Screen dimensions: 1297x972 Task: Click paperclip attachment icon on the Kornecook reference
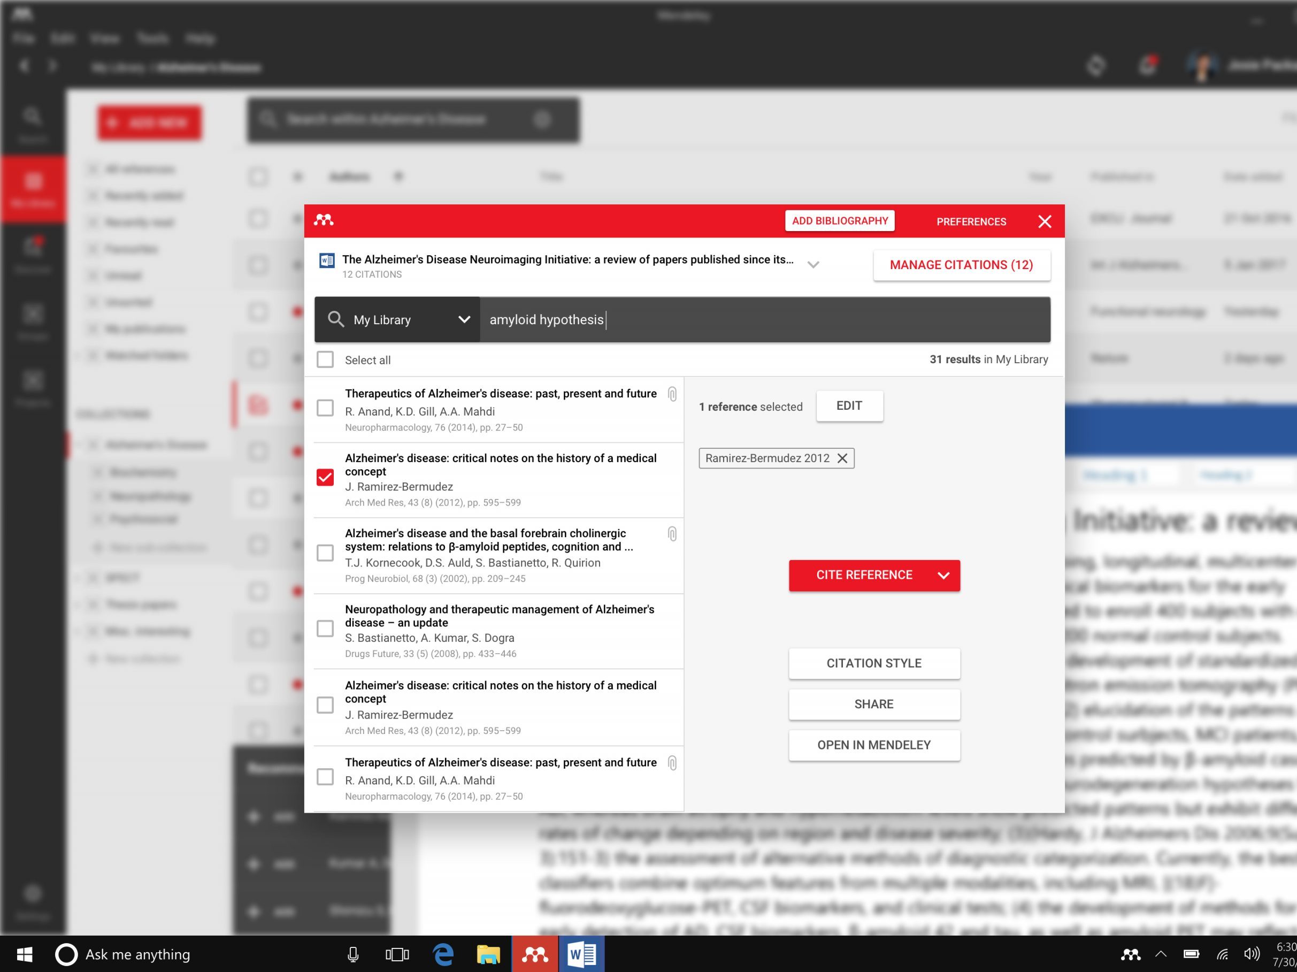pyautogui.click(x=672, y=534)
